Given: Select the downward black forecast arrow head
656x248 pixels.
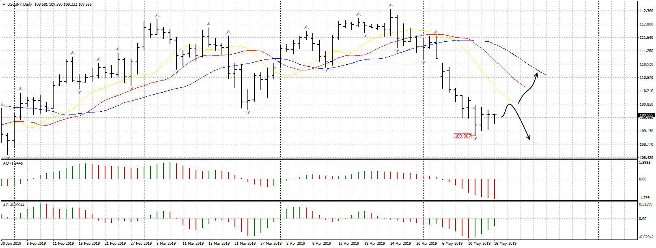Looking at the screenshot, I should [529, 138].
